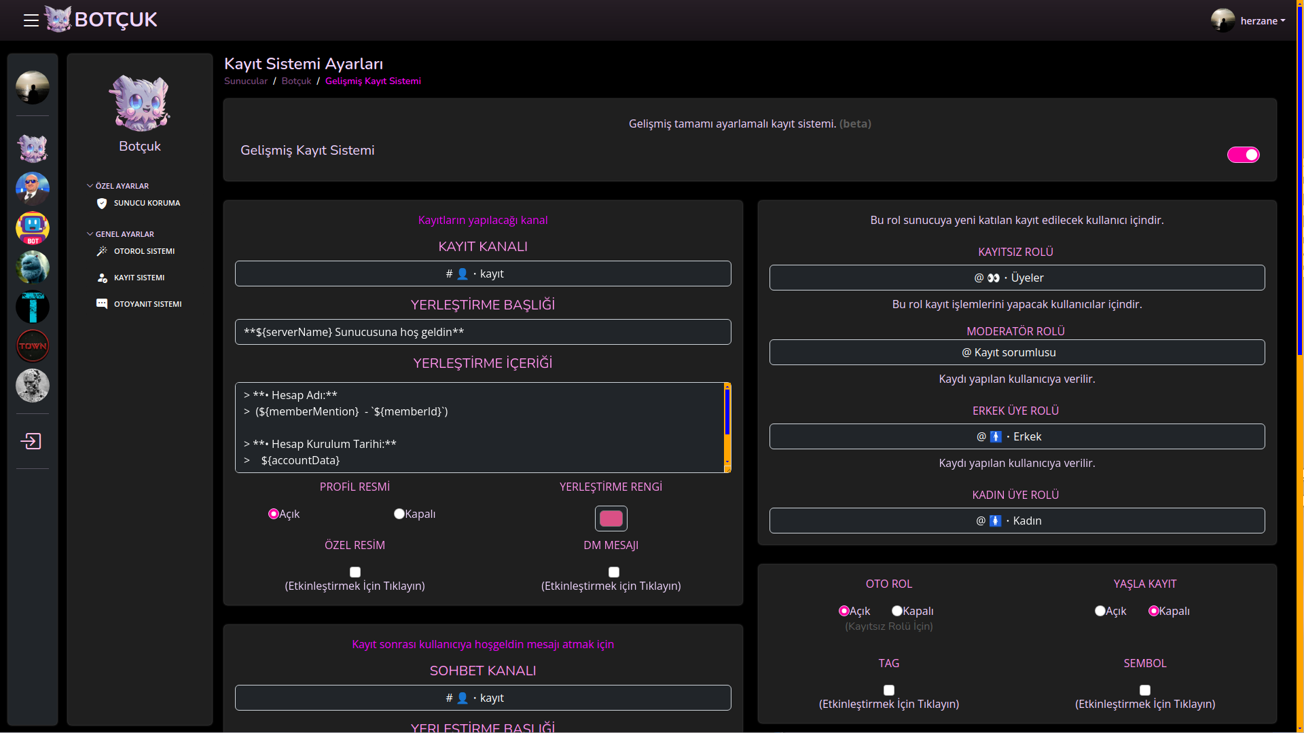
Task: Select the TOWN server icon
Action: coord(33,346)
